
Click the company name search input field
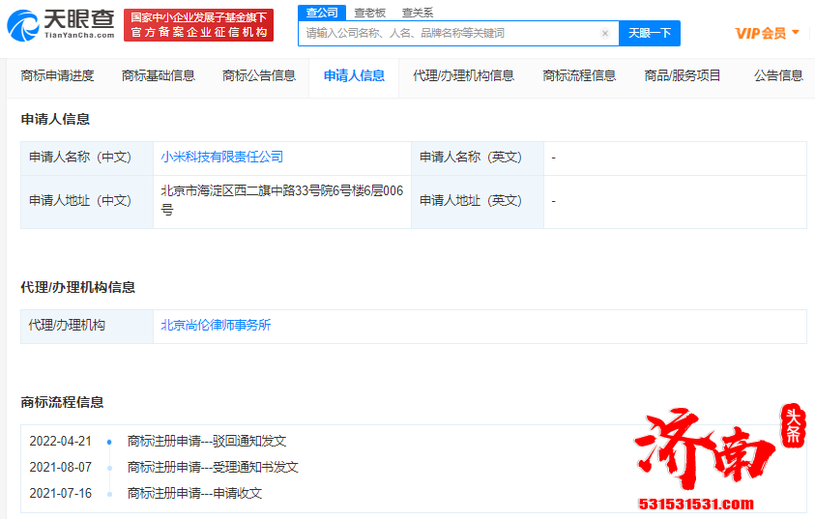coord(450,33)
